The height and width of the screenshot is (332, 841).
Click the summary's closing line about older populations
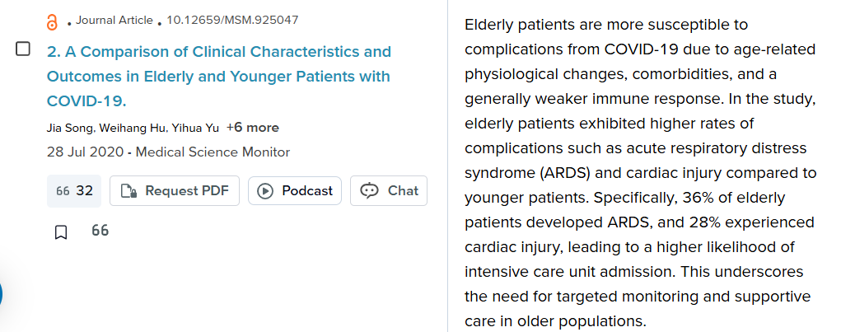[556, 321]
